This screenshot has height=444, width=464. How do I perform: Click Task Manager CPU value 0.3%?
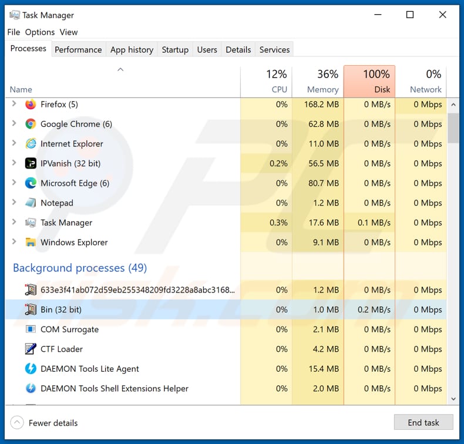(278, 223)
